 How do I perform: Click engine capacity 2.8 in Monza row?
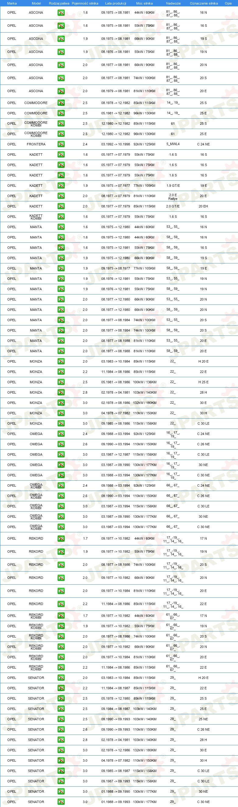point(85,392)
